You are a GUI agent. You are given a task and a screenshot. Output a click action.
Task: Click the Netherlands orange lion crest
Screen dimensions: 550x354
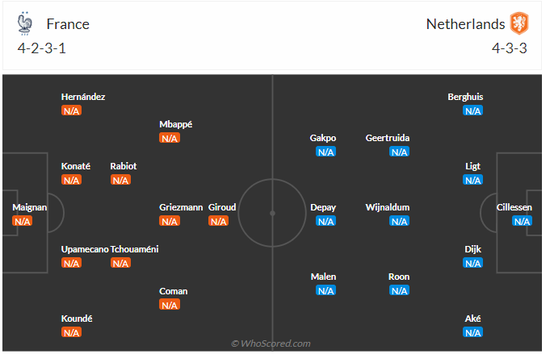click(519, 23)
